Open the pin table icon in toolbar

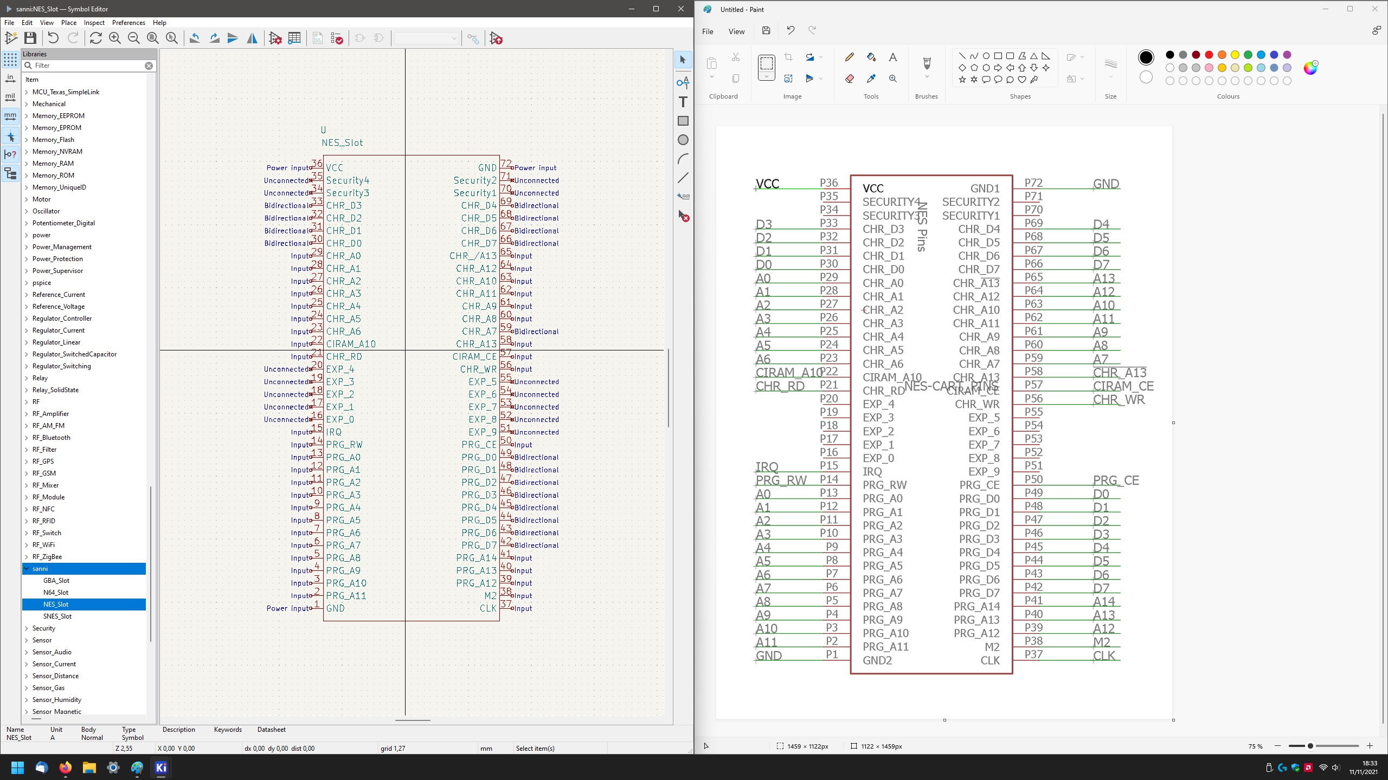pyautogui.click(x=294, y=38)
